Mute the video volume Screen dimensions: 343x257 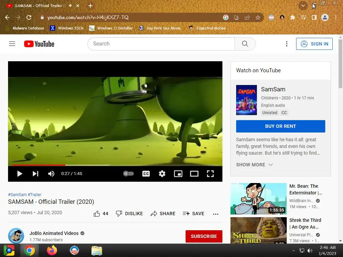click(x=51, y=174)
